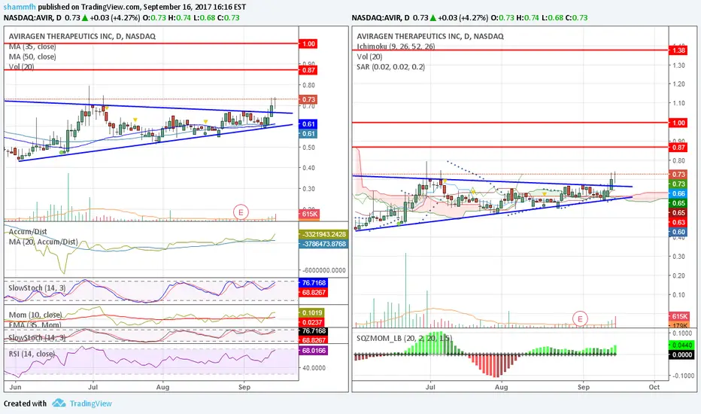Click the MA (20, Accum/Dist) label

click(x=44, y=242)
